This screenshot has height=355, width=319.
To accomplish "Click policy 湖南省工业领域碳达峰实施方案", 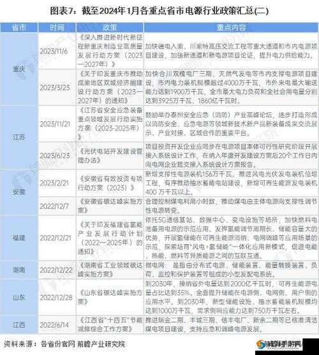I will tap(110, 270).
